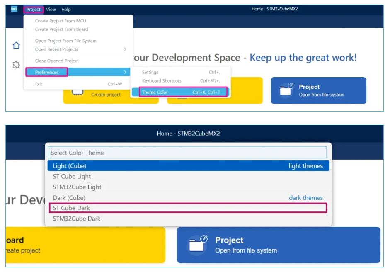This screenshot has width=390, height=272.
Task: Click the lower Project Open from file system card
Action: pyautogui.click(x=279, y=245)
